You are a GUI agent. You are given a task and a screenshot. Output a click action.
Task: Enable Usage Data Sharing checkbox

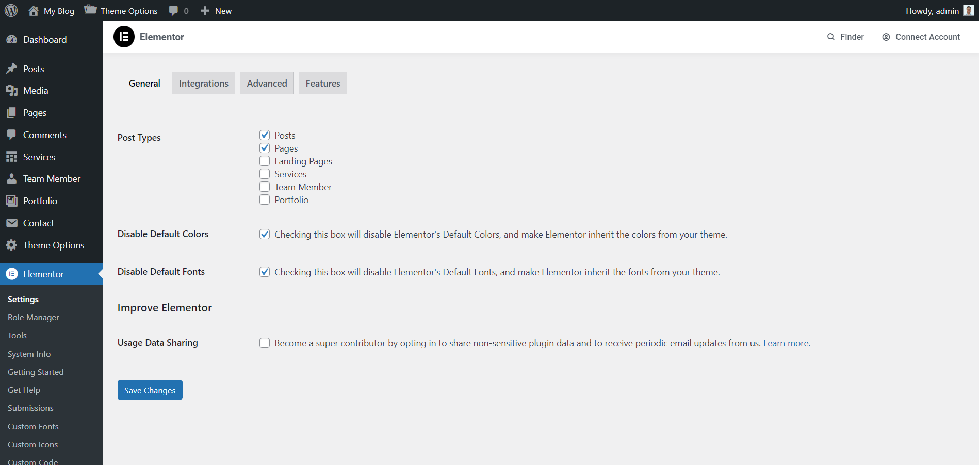(x=265, y=343)
